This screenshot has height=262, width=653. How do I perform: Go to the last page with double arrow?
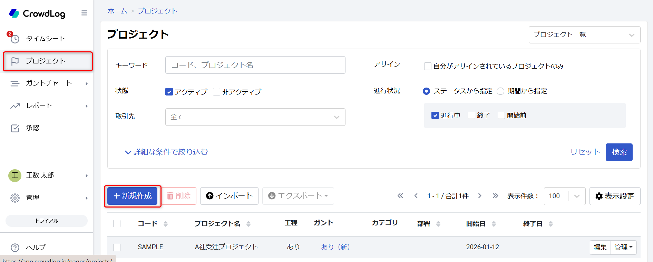point(495,196)
